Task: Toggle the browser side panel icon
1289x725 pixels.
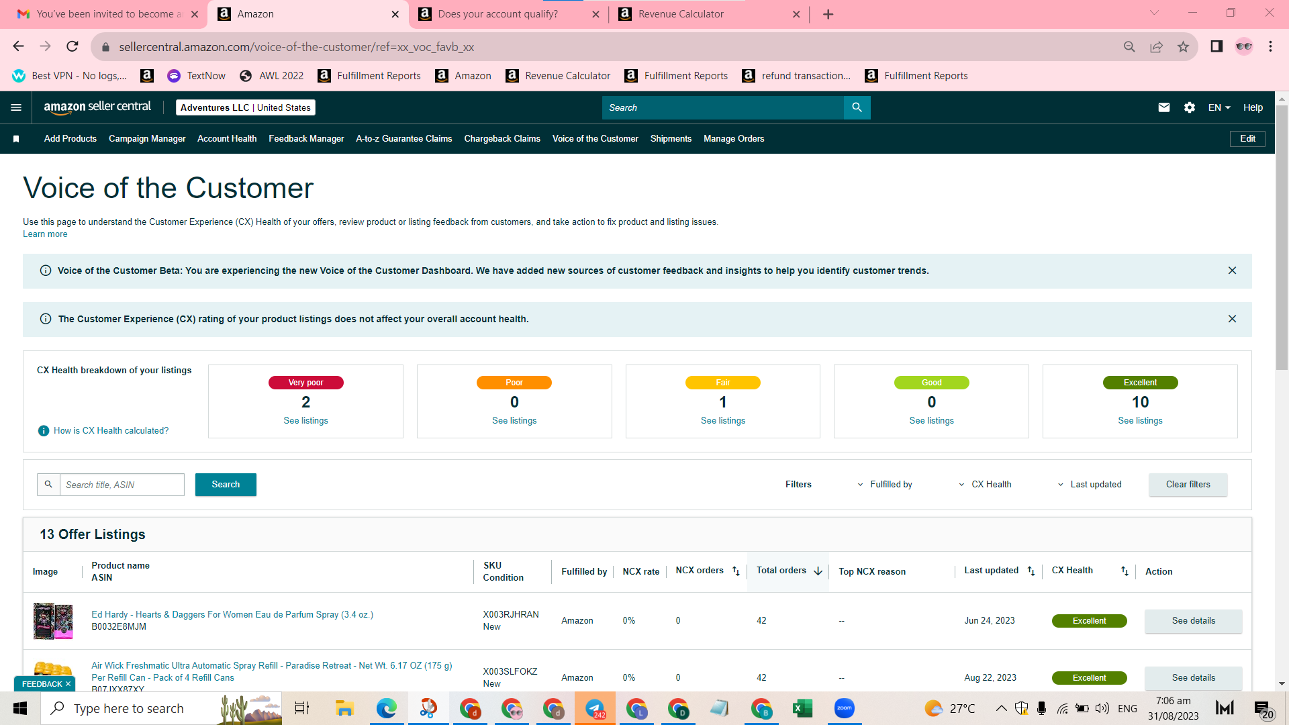Action: pos(1216,46)
